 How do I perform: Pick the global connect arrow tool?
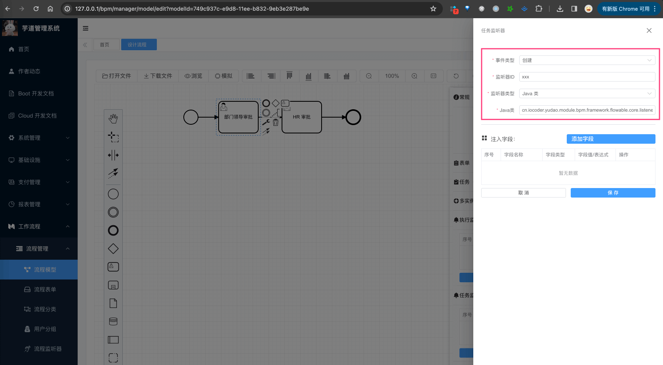[x=113, y=173]
